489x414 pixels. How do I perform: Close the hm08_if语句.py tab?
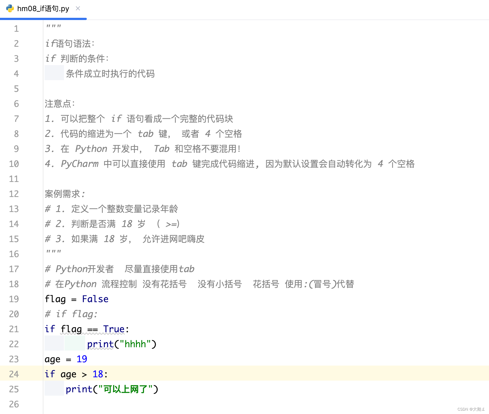[x=78, y=9]
